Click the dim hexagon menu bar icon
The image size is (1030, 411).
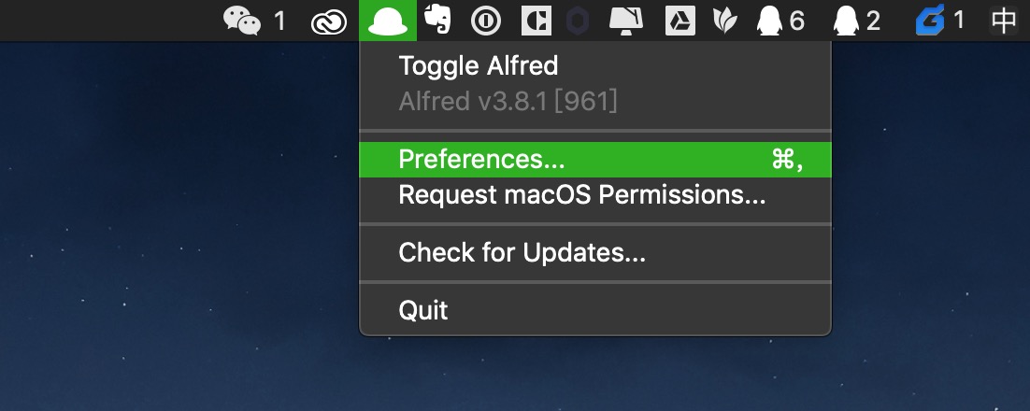pos(578,21)
